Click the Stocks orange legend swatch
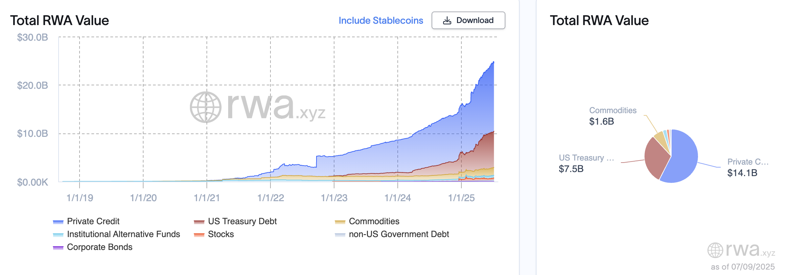786x275 pixels. (x=199, y=235)
